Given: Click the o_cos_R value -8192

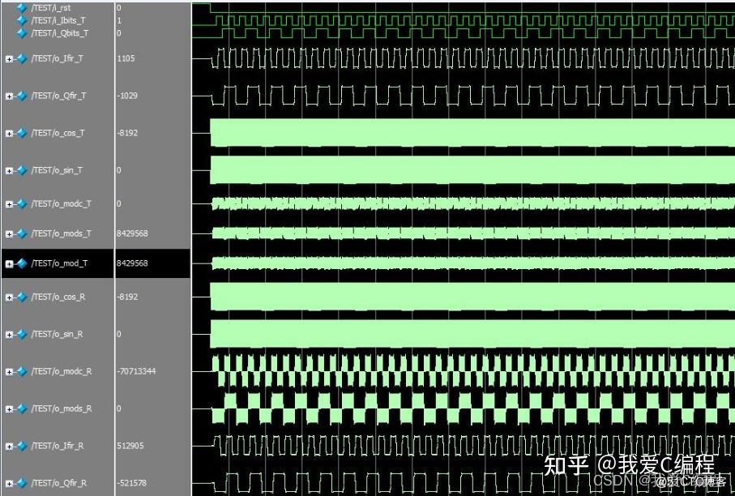Looking at the screenshot, I should pyautogui.click(x=127, y=297).
